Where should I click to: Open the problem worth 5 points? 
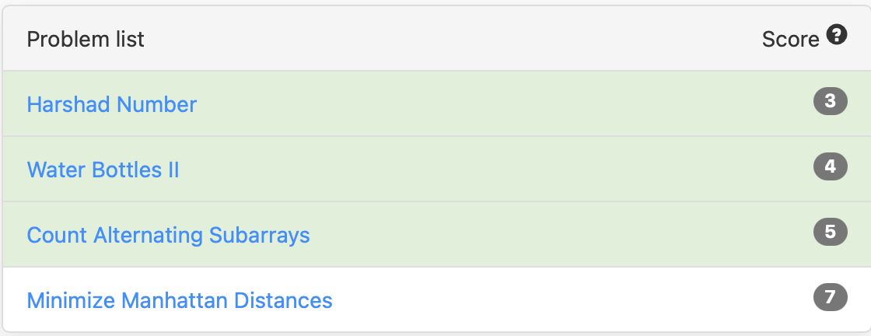click(x=168, y=235)
